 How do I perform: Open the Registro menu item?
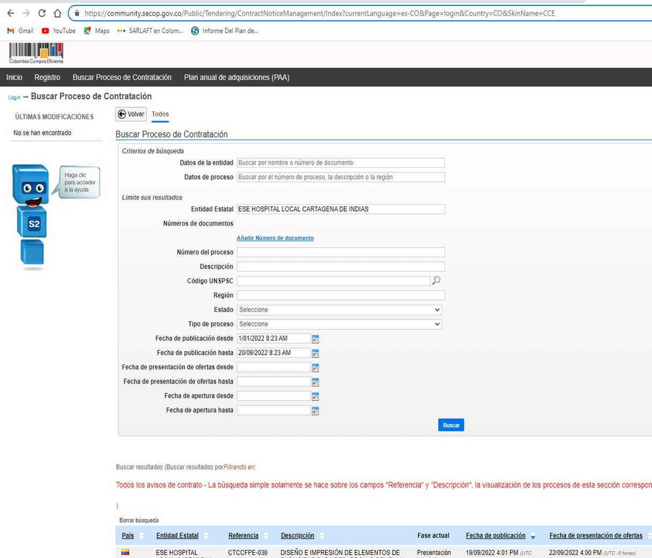tap(47, 77)
